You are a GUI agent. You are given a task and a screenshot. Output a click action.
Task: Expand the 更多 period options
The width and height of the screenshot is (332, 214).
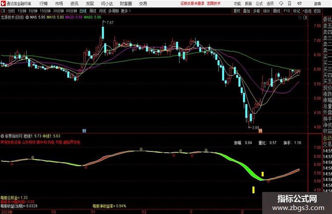point(126,11)
